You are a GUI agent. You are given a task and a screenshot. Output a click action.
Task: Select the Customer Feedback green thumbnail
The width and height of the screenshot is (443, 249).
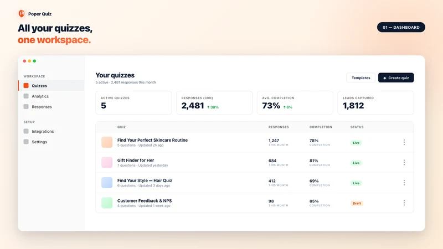107,203
